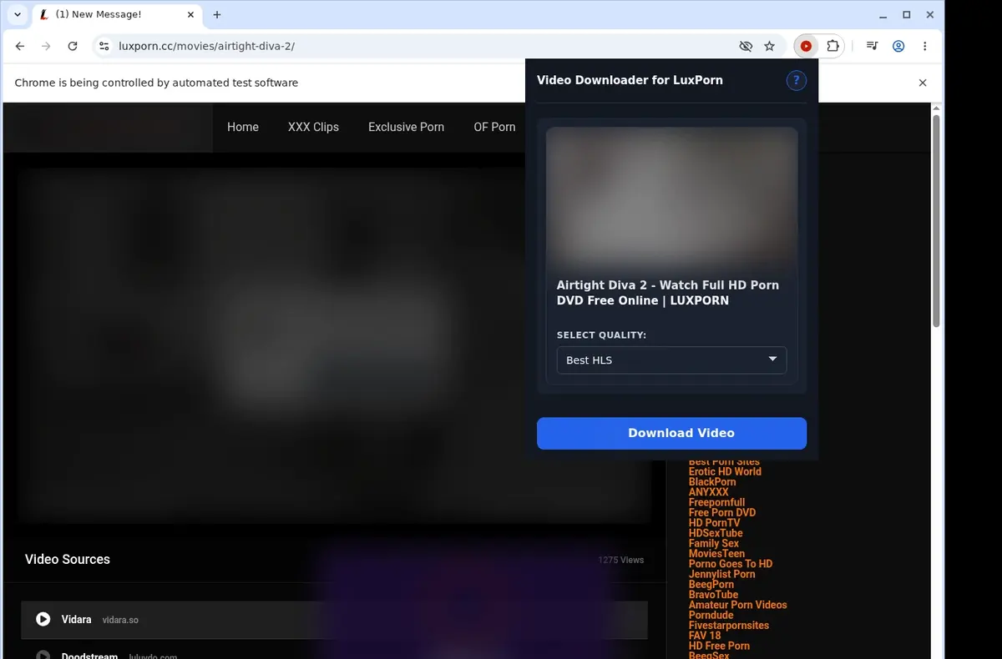The image size is (1002, 659).
Task: Open the 'Free Porn DVD' sidebar link
Action: pyautogui.click(x=722, y=513)
